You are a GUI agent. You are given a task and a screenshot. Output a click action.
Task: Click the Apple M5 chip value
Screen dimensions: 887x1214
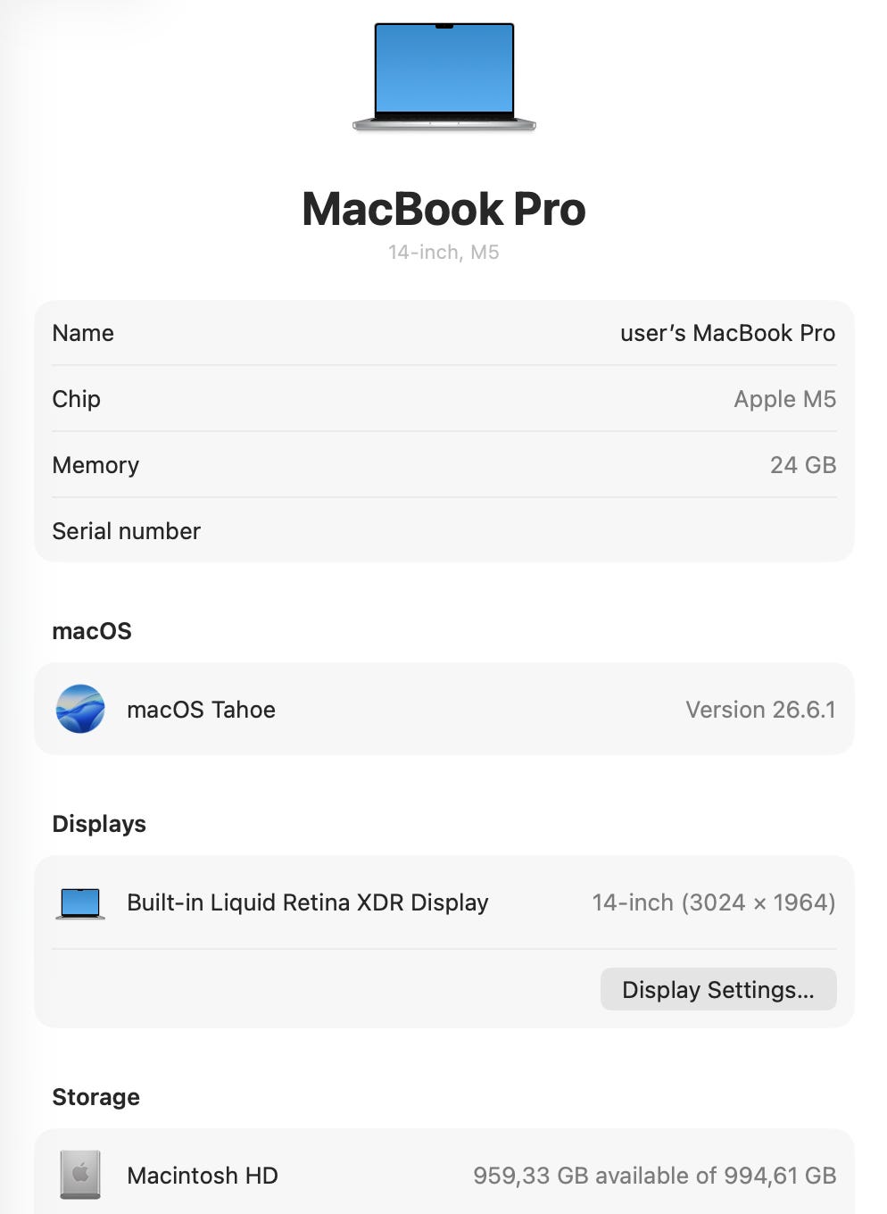(784, 399)
